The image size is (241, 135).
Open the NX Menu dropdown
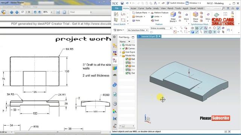click(x=119, y=30)
